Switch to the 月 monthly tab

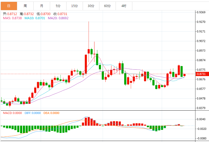(42, 6)
